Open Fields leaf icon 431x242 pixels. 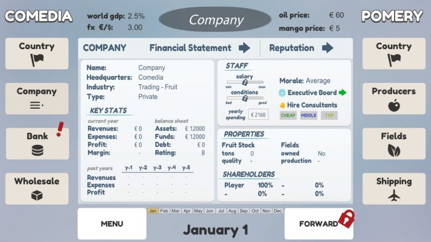click(394, 150)
